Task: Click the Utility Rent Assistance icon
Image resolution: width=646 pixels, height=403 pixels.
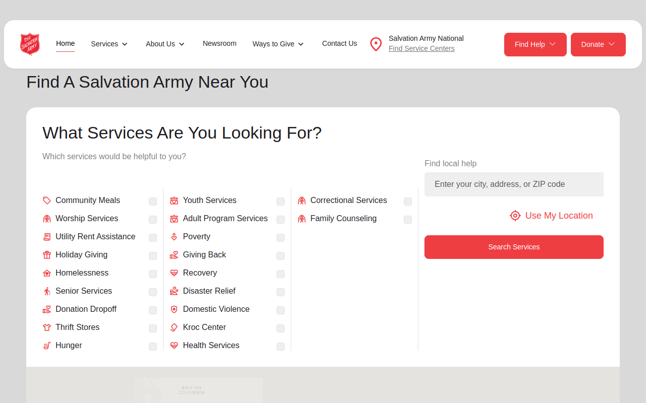Action: [47, 237]
